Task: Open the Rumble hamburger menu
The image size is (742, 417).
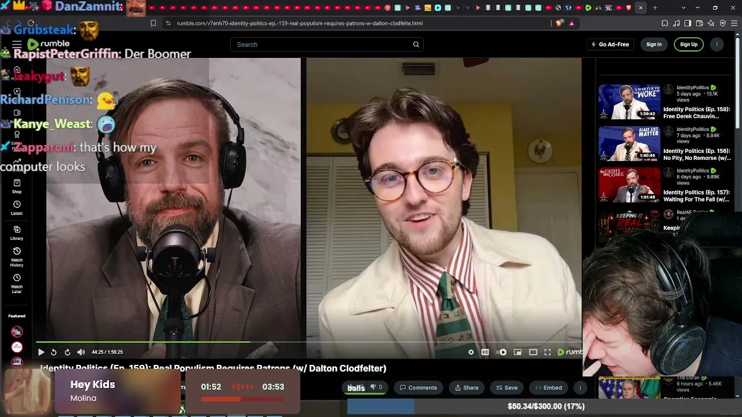Action: [17, 45]
